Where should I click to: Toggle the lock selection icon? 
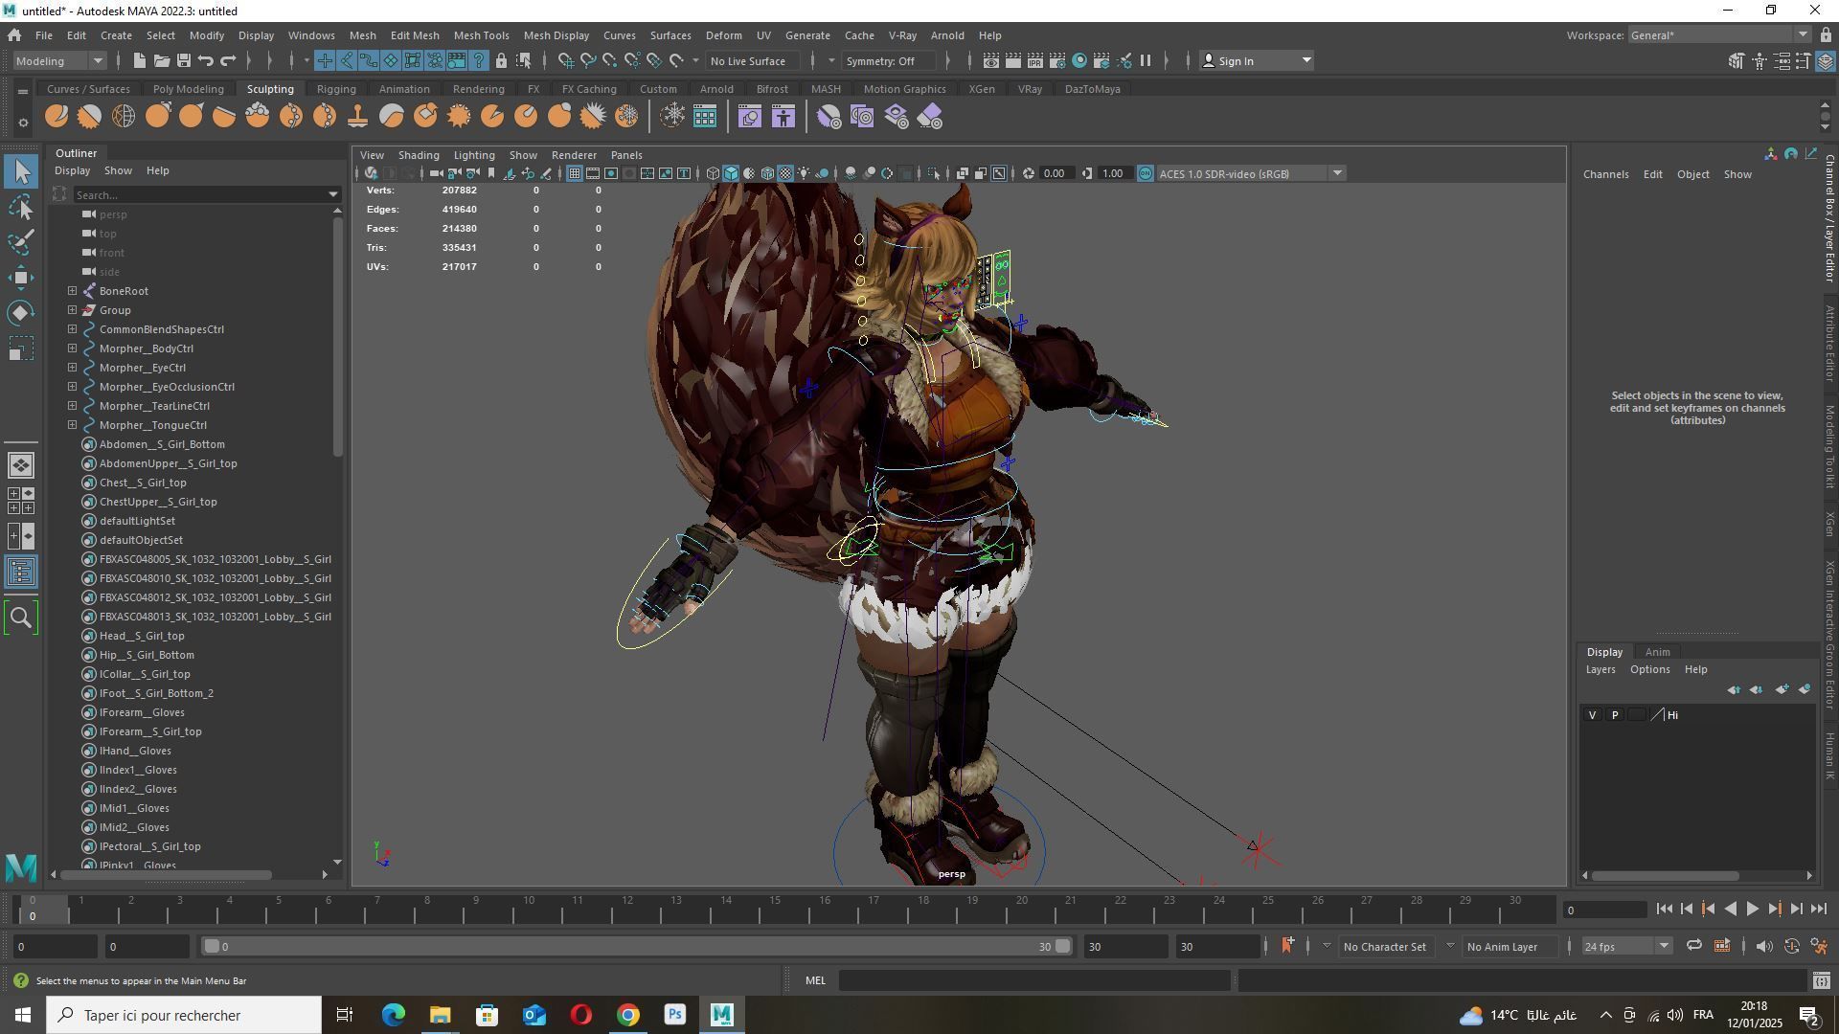click(x=501, y=61)
